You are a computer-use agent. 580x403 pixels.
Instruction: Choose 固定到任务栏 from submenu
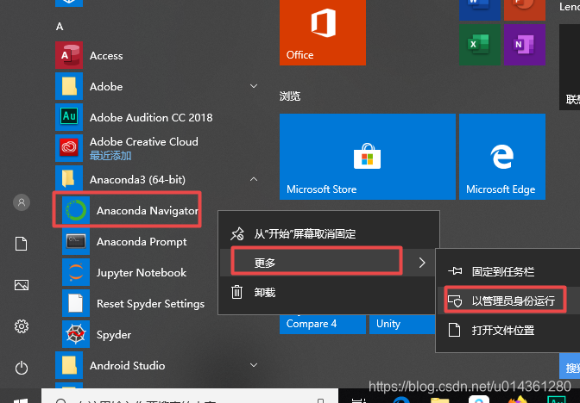click(x=508, y=271)
